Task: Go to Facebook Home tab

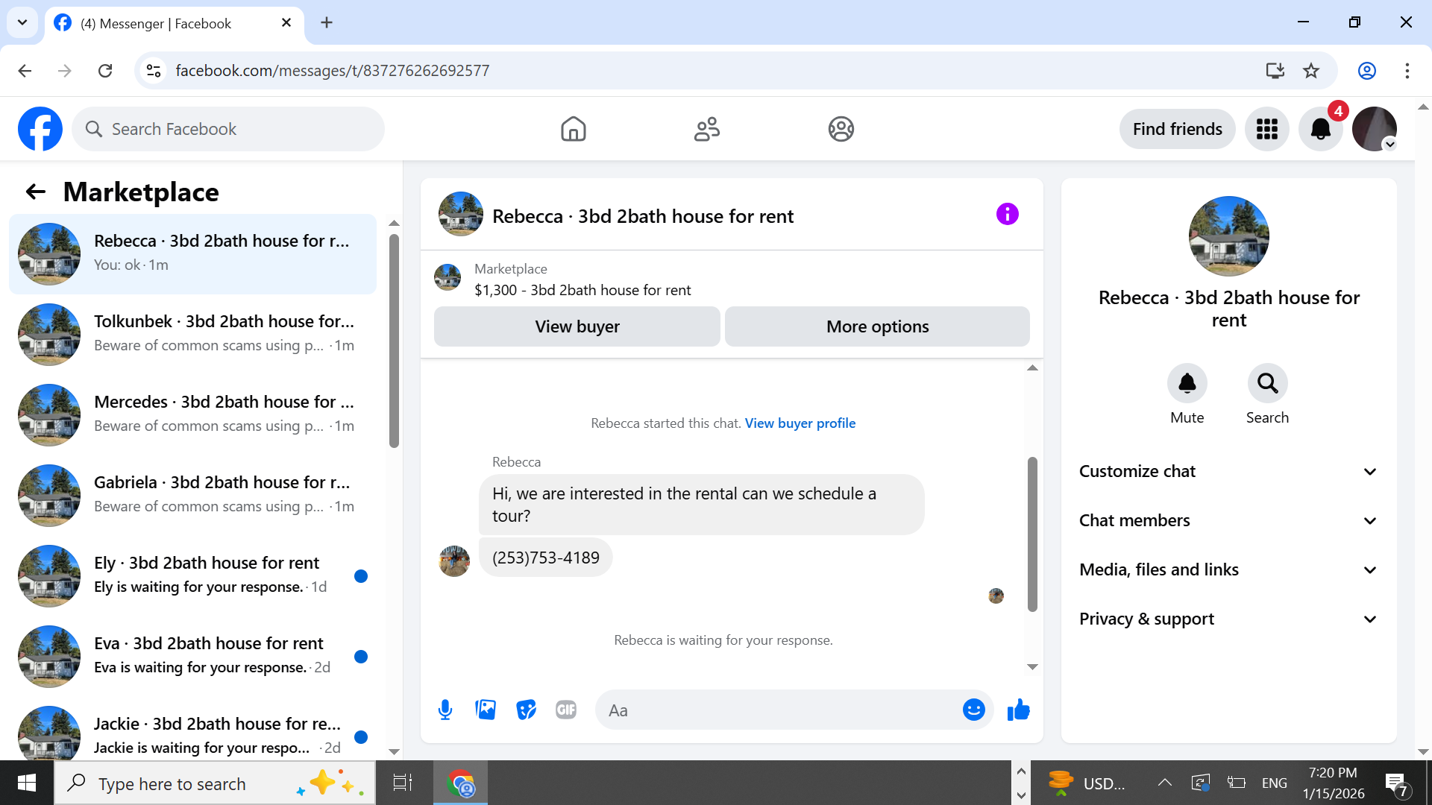Action: click(x=573, y=129)
